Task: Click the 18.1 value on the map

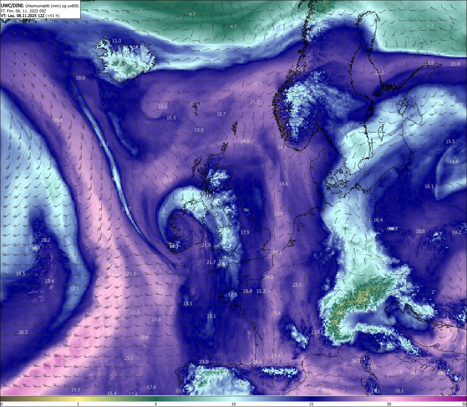Action: coord(399,391)
